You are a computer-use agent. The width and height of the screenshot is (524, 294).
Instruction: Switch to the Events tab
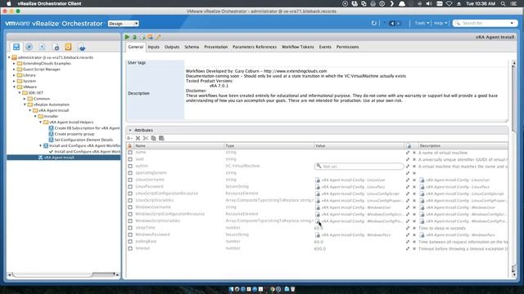pyautogui.click(x=325, y=47)
